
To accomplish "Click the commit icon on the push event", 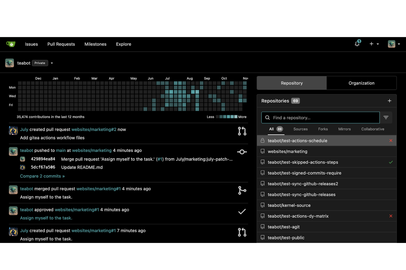I will pos(242,152).
